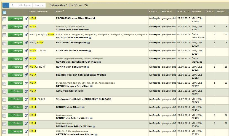This screenshot has width=229, height=136.
Task: Open Pedigree for GONZO von der Steinbruch Maut
Action: coord(15,59)
